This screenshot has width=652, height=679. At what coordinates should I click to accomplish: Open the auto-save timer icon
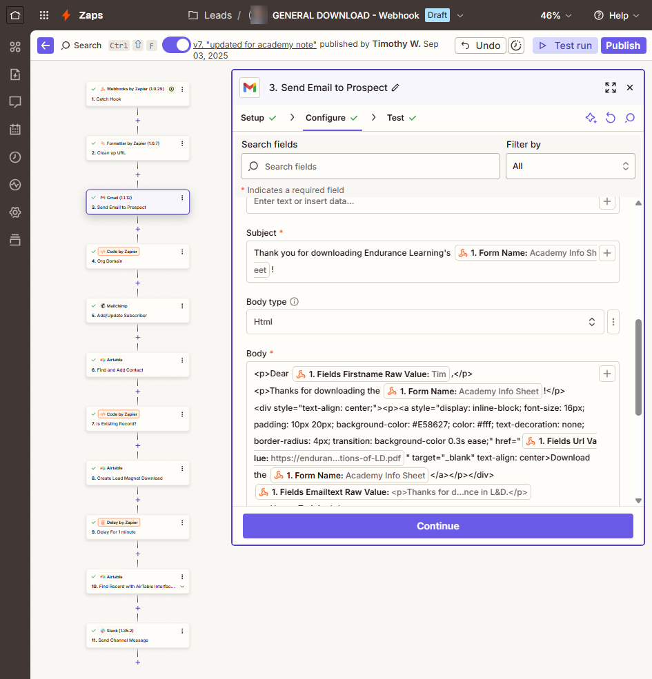(x=516, y=45)
